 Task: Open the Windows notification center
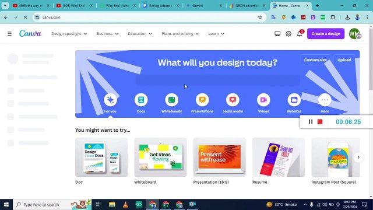pyautogui.click(x=364, y=205)
